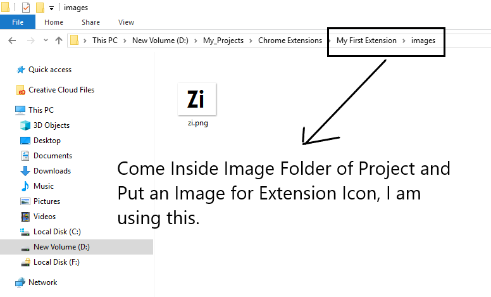Expand chevron after This PC in breadcrumb
The height and width of the screenshot is (297, 491).
pyautogui.click(x=125, y=41)
